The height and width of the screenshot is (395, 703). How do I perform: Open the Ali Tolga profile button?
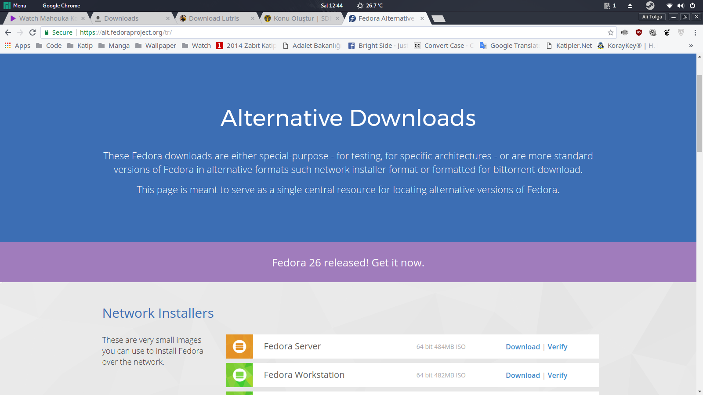652,17
